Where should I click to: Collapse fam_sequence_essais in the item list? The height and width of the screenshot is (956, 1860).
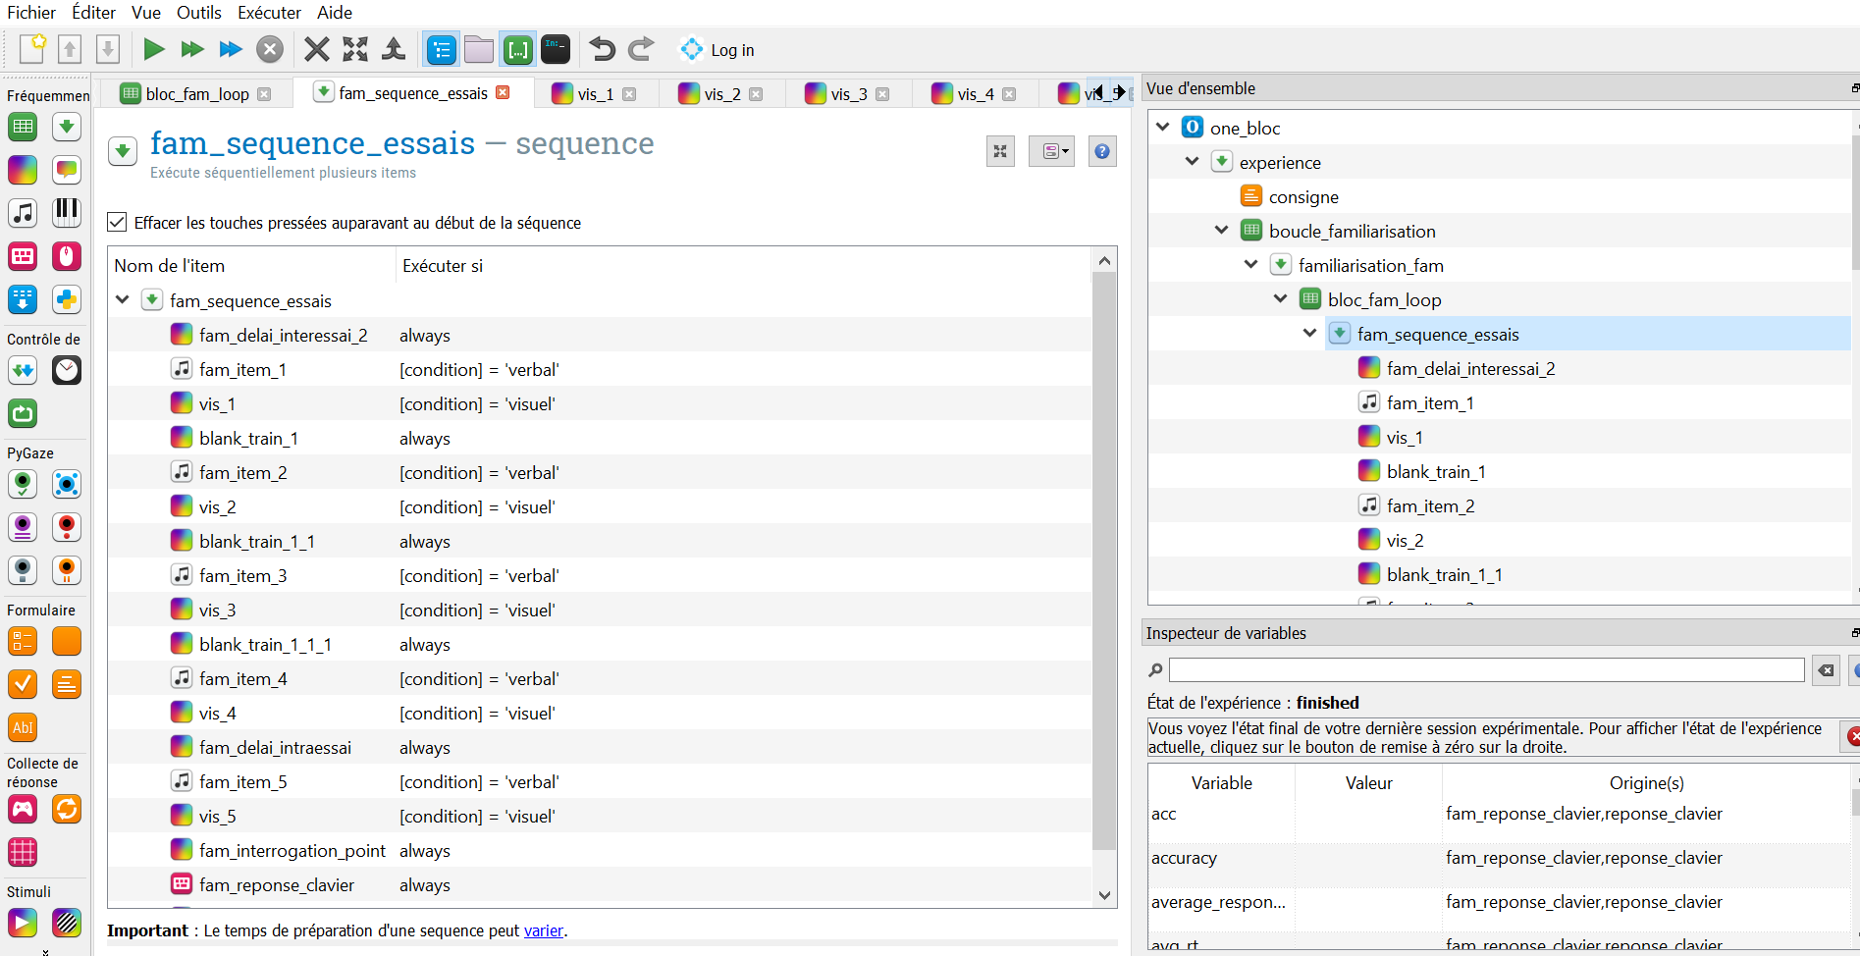pyautogui.click(x=123, y=300)
